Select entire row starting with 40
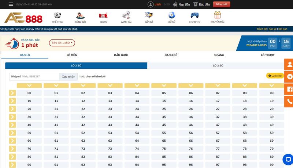 pos(12,125)
